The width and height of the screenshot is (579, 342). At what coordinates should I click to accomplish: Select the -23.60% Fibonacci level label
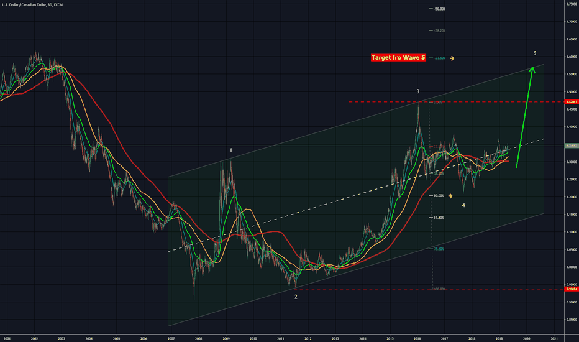439,58
